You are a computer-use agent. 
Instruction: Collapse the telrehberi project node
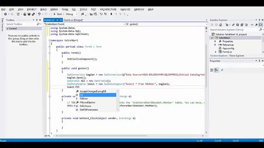tap(212, 38)
